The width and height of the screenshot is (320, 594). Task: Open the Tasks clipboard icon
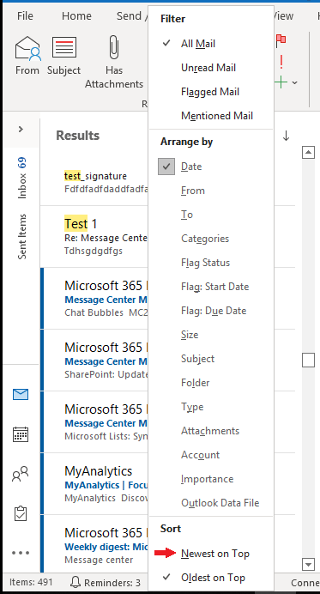(x=21, y=513)
